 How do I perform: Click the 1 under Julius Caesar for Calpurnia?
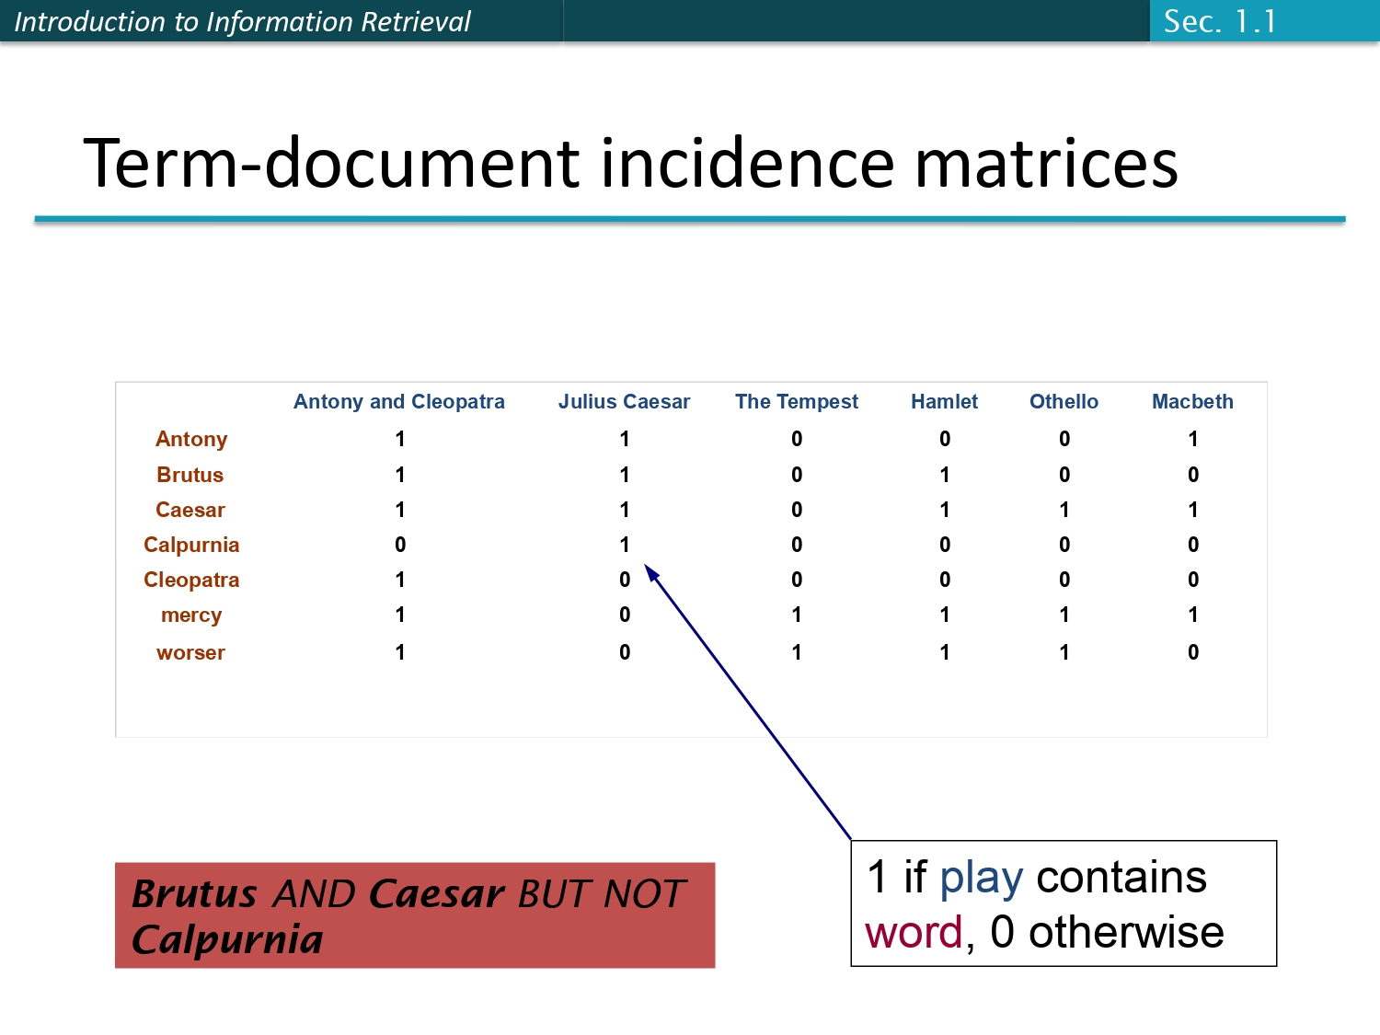pyautogui.click(x=624, y=545)
